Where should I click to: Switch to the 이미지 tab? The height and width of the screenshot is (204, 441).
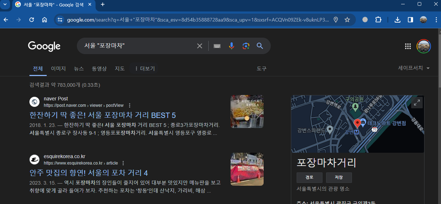pyautogui.click(x=58, y=68)
